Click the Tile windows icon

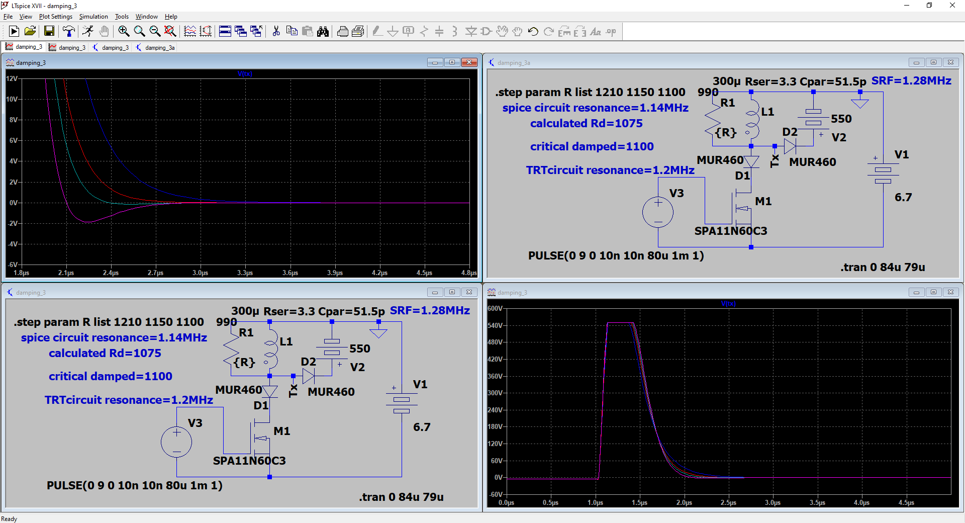pyautogui.click(x=225, y=32)
